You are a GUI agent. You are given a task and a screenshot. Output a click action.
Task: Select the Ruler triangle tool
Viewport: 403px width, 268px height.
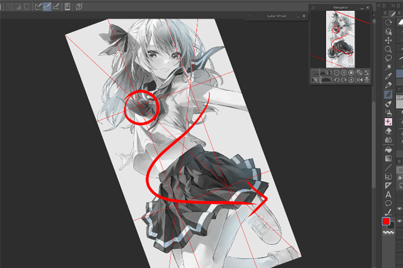coord(388,185)
